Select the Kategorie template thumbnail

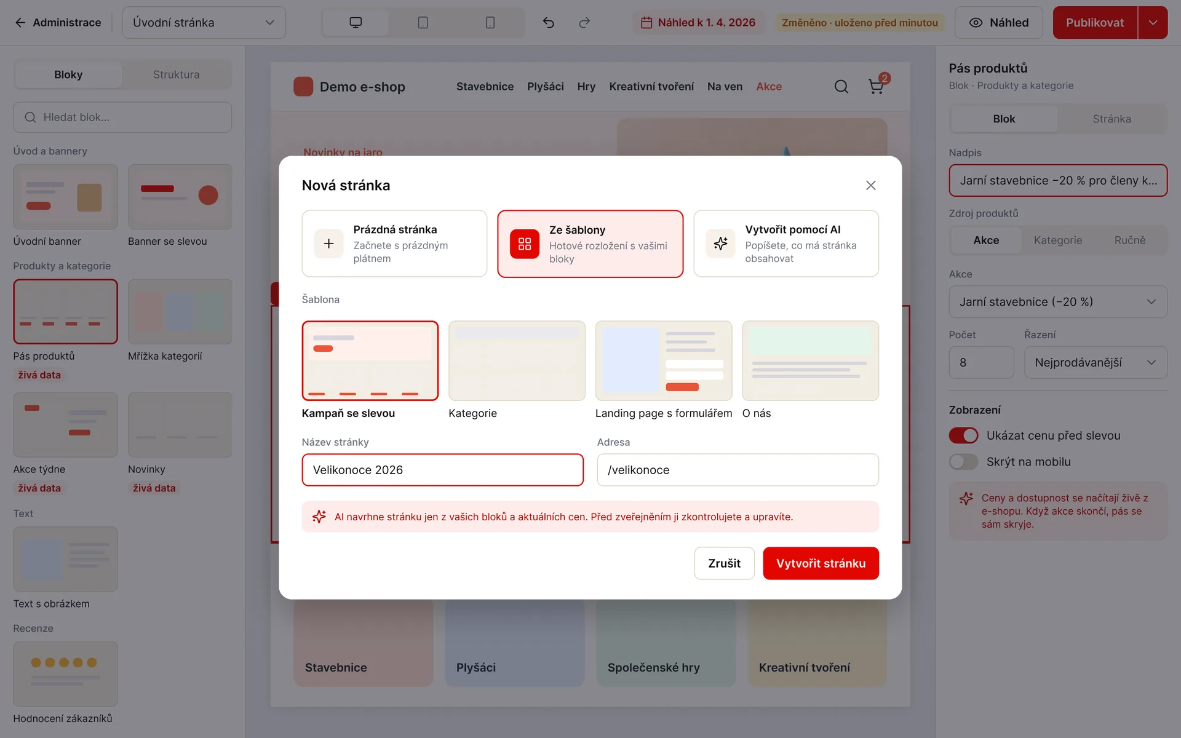coord(517,361)
